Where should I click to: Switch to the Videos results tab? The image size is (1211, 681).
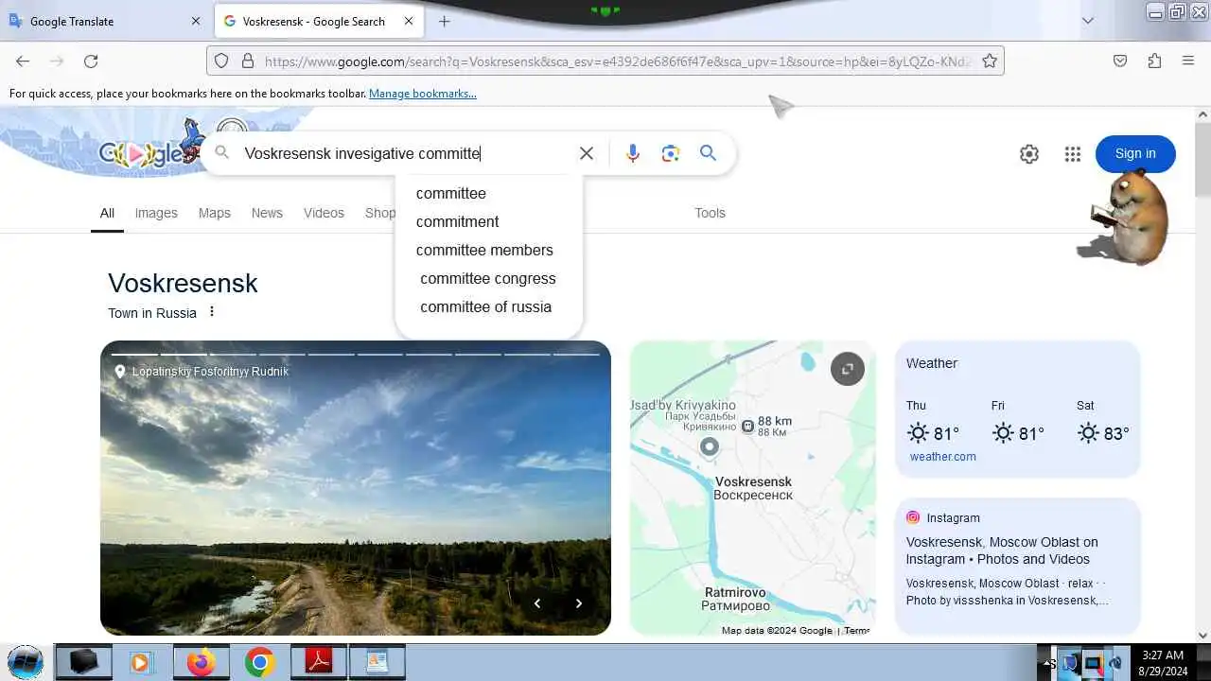point(324,213)
